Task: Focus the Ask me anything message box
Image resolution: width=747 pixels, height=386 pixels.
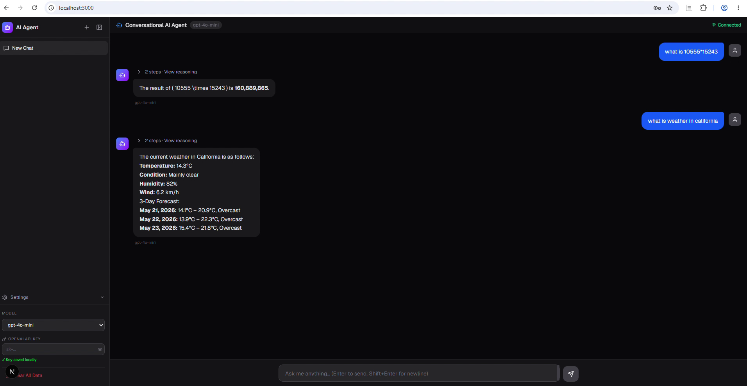Action: click(419, 373)
